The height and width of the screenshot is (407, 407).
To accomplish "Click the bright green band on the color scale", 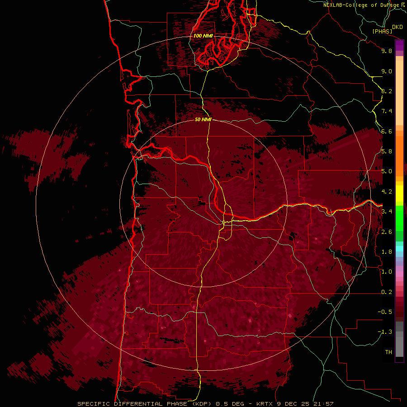I will click(399, 218).
